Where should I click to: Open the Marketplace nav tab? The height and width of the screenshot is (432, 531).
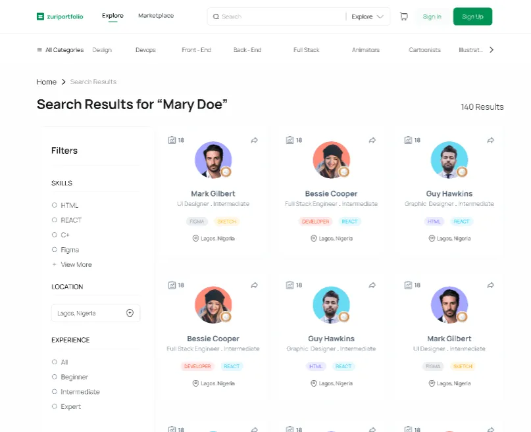coord(156,16)
